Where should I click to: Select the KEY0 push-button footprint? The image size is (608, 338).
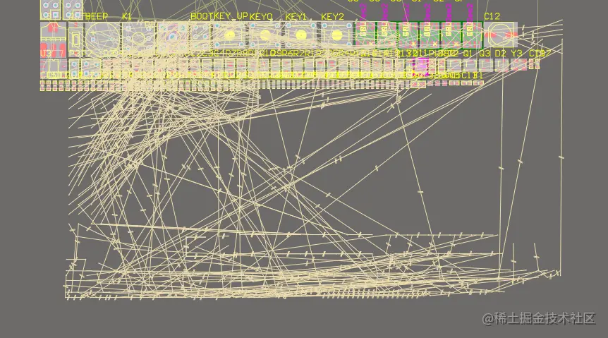[x=265, y=35]
